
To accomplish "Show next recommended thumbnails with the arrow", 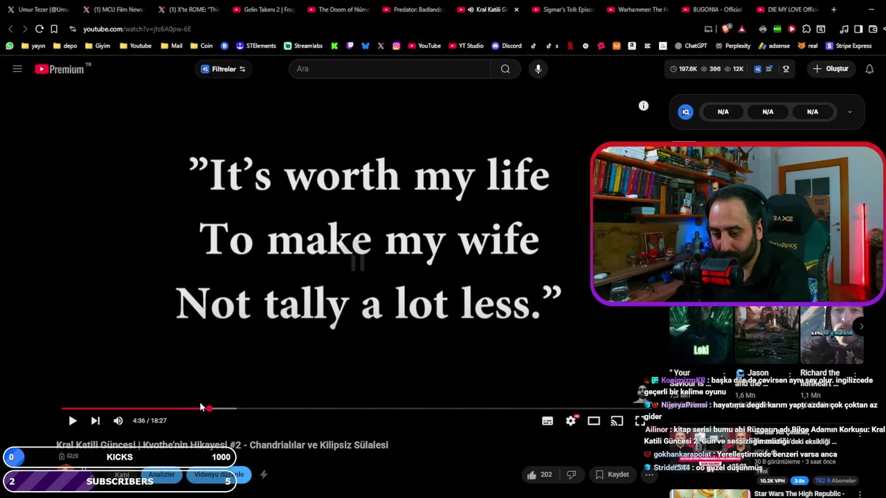I will [861, 326].
